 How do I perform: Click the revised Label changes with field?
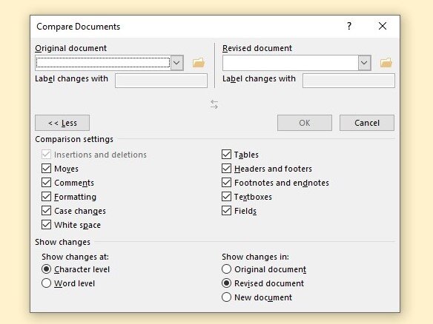click(348, 81)
